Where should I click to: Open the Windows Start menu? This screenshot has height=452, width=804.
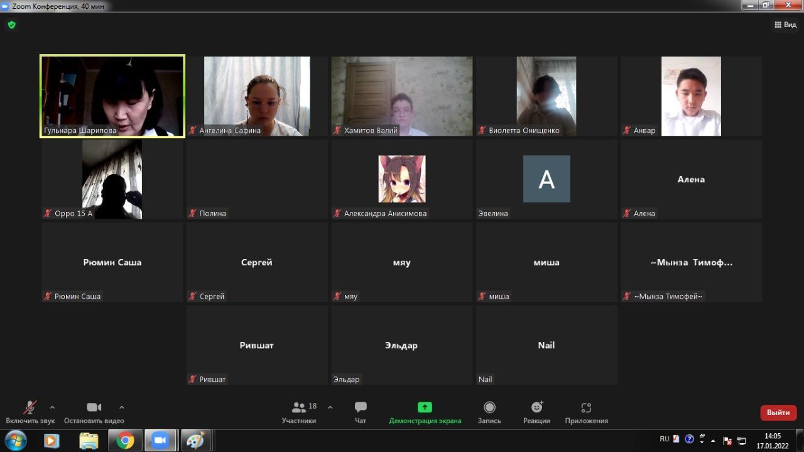pyautogui.click(x=15, y=441)
